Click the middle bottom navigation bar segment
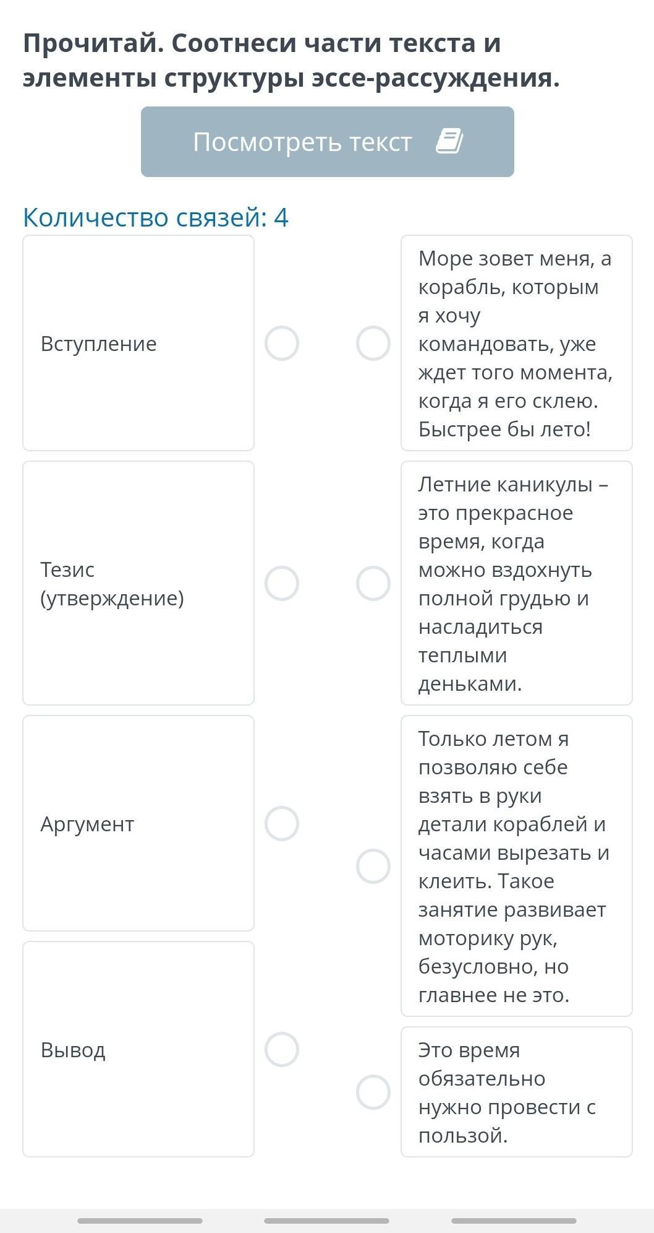Screen dimensions: 654x1233 [326, 1221]
